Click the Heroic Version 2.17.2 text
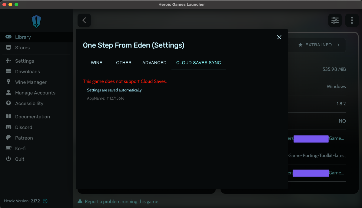 pos(22,201)
